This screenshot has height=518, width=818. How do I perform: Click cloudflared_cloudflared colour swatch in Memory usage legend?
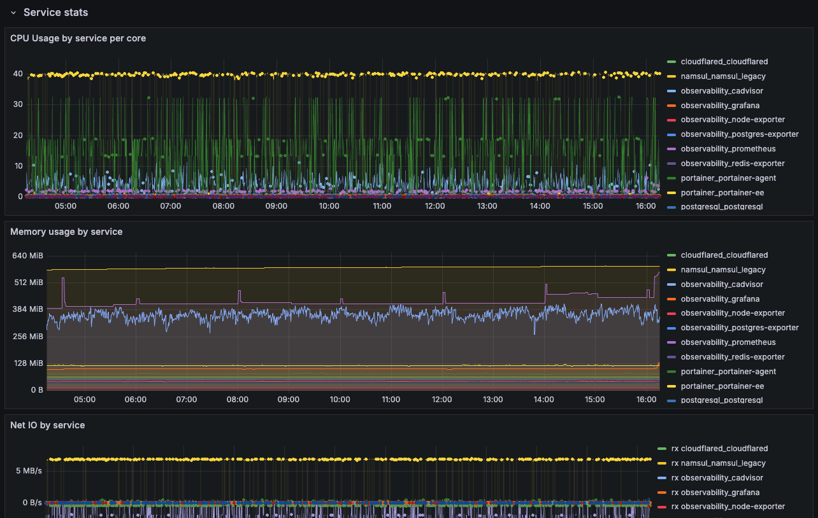pyautogui.click(x=671, y=255)
